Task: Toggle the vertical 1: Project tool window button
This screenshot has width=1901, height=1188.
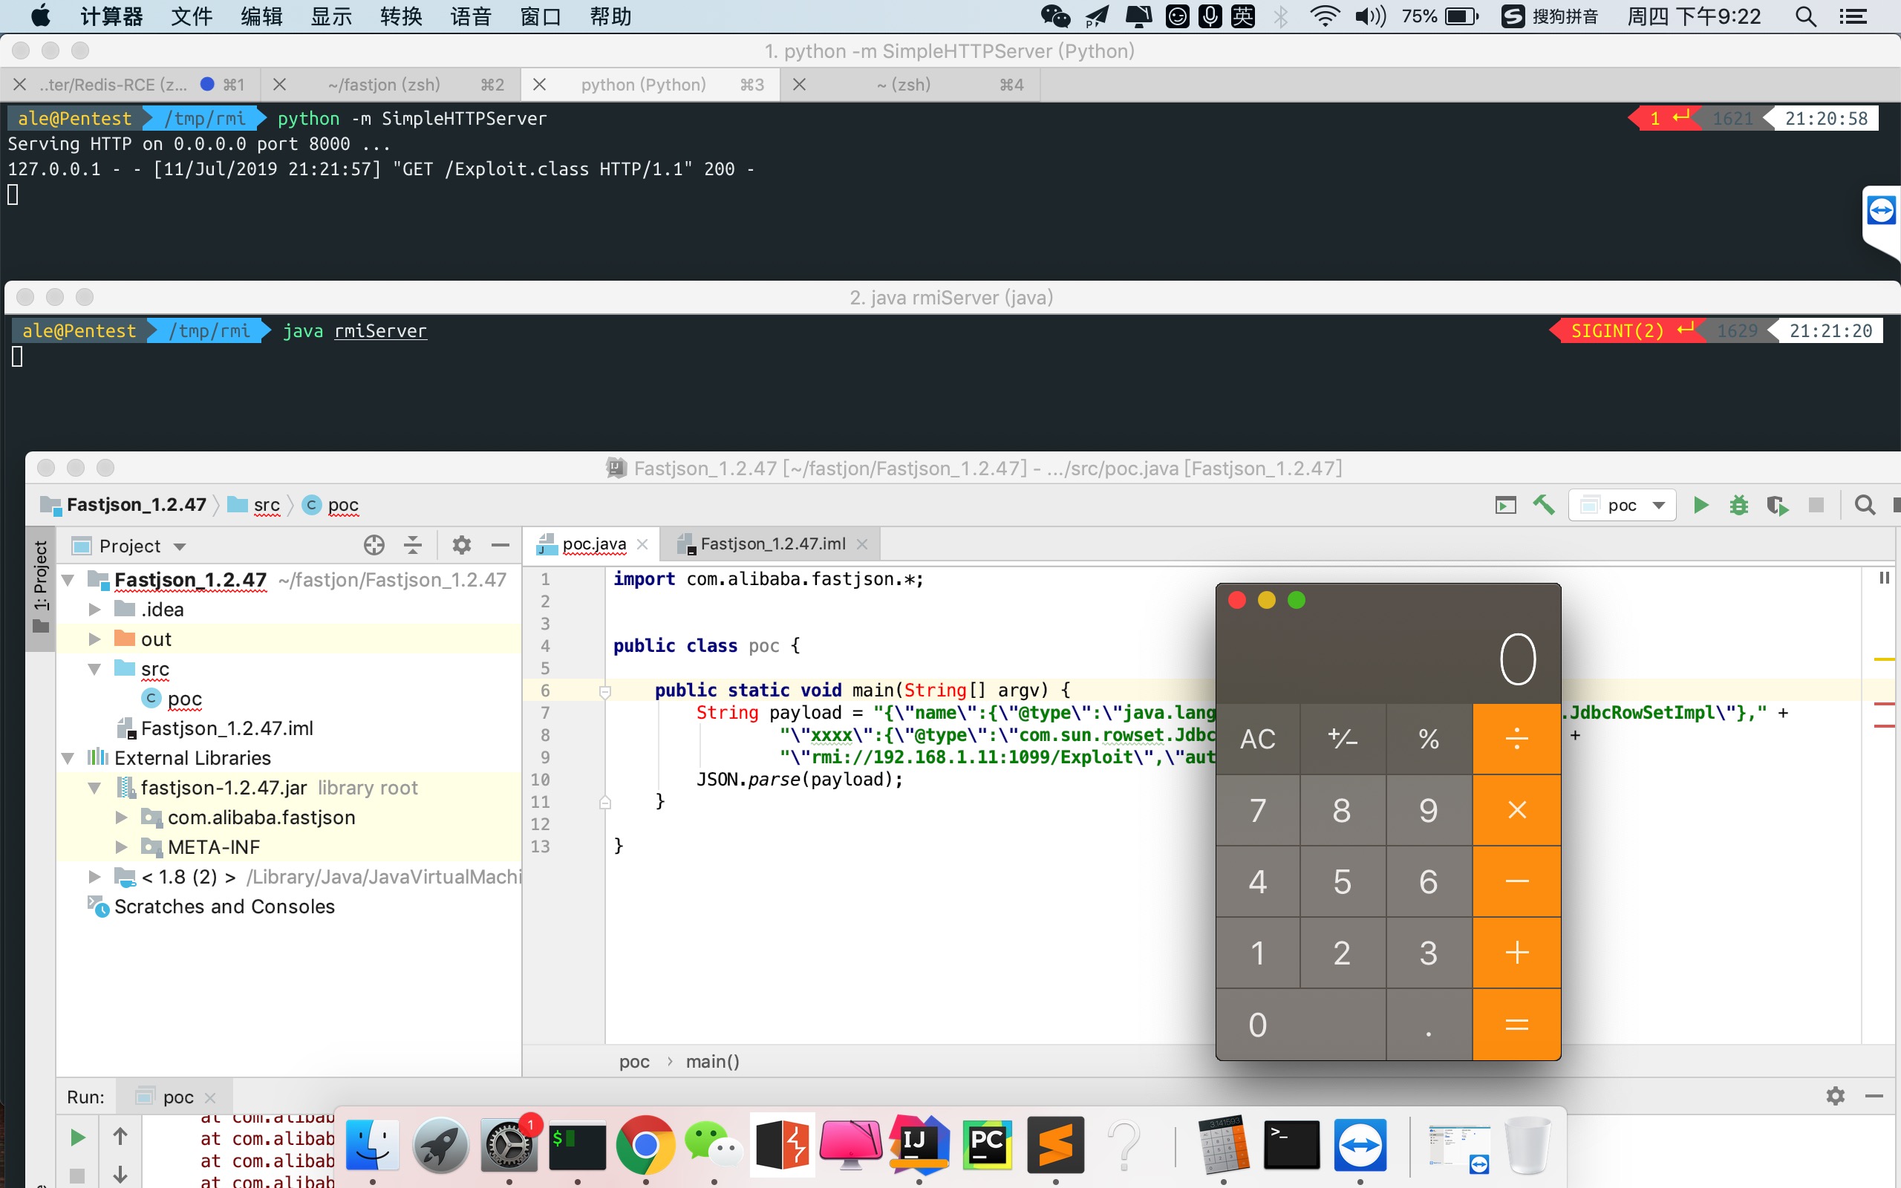Action: click(41, 585)
